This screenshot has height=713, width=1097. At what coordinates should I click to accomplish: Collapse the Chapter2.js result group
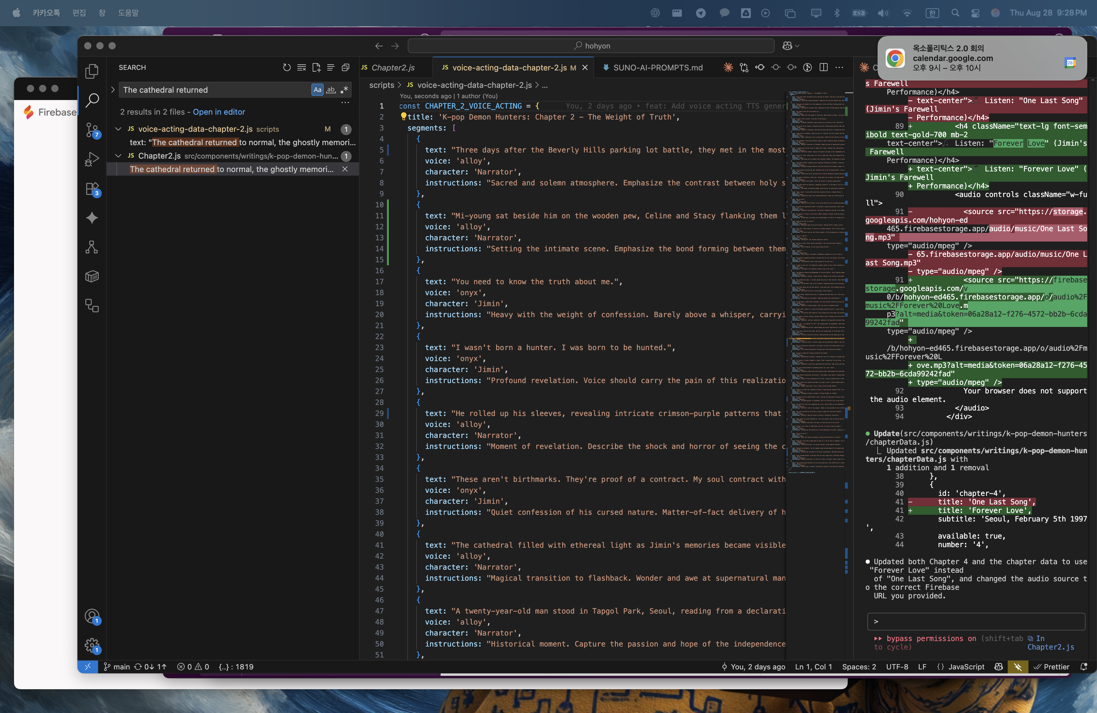(118, 156)
